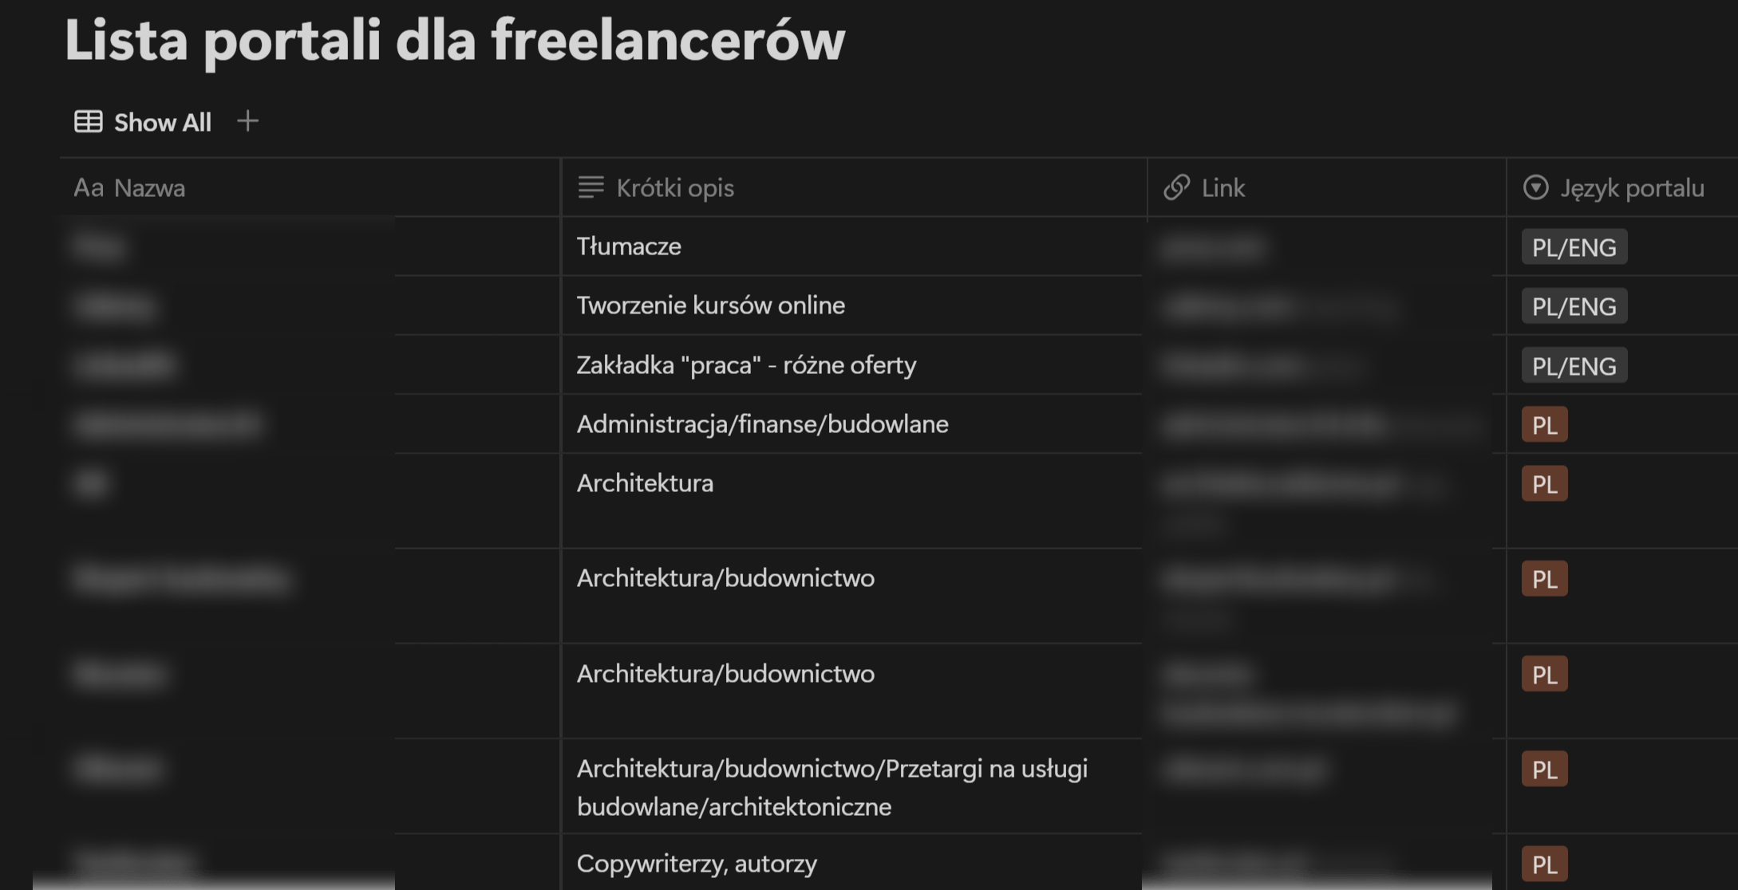
Task: Click the plus icon to add a view
Action: point(248,121)
